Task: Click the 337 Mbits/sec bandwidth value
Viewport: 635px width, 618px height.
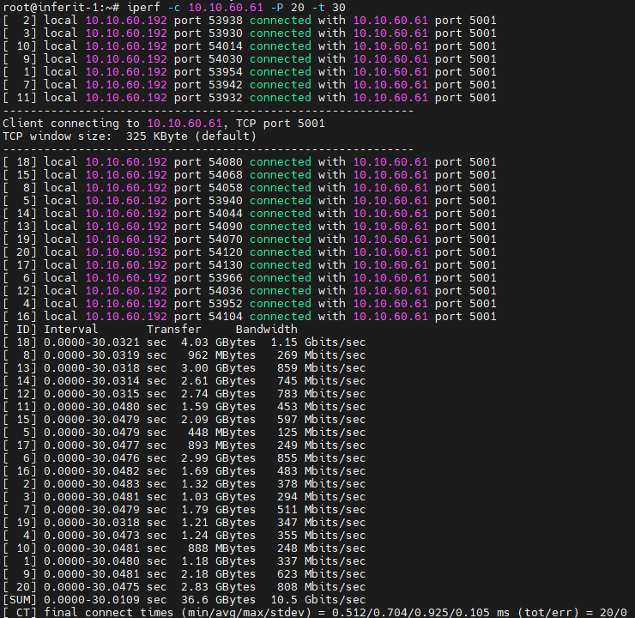Action: pyautogui.click(x=322, y=561)
